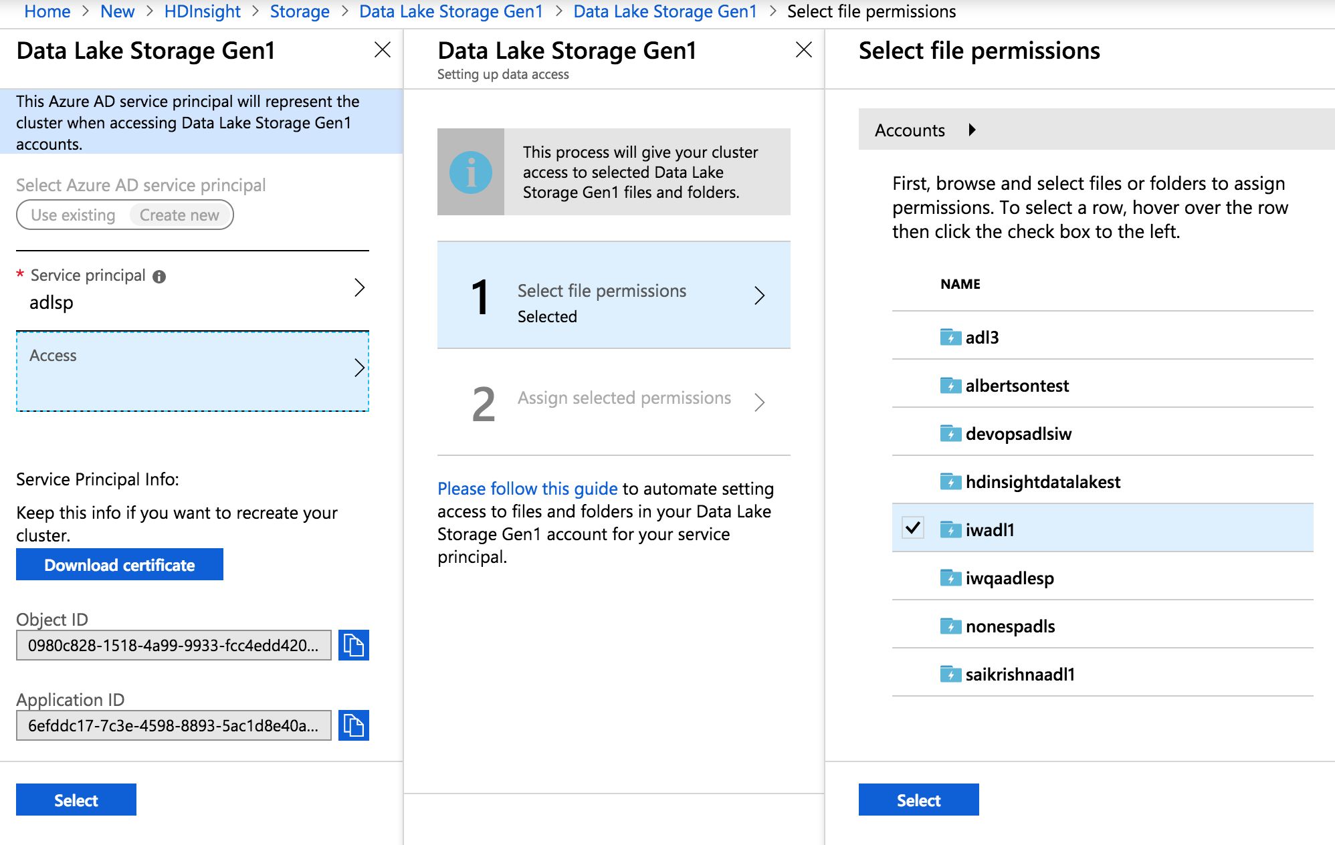Open the hdinsightdatalakest account
The height and width of the screenshot is (845, 1335).
point(1043,481)
